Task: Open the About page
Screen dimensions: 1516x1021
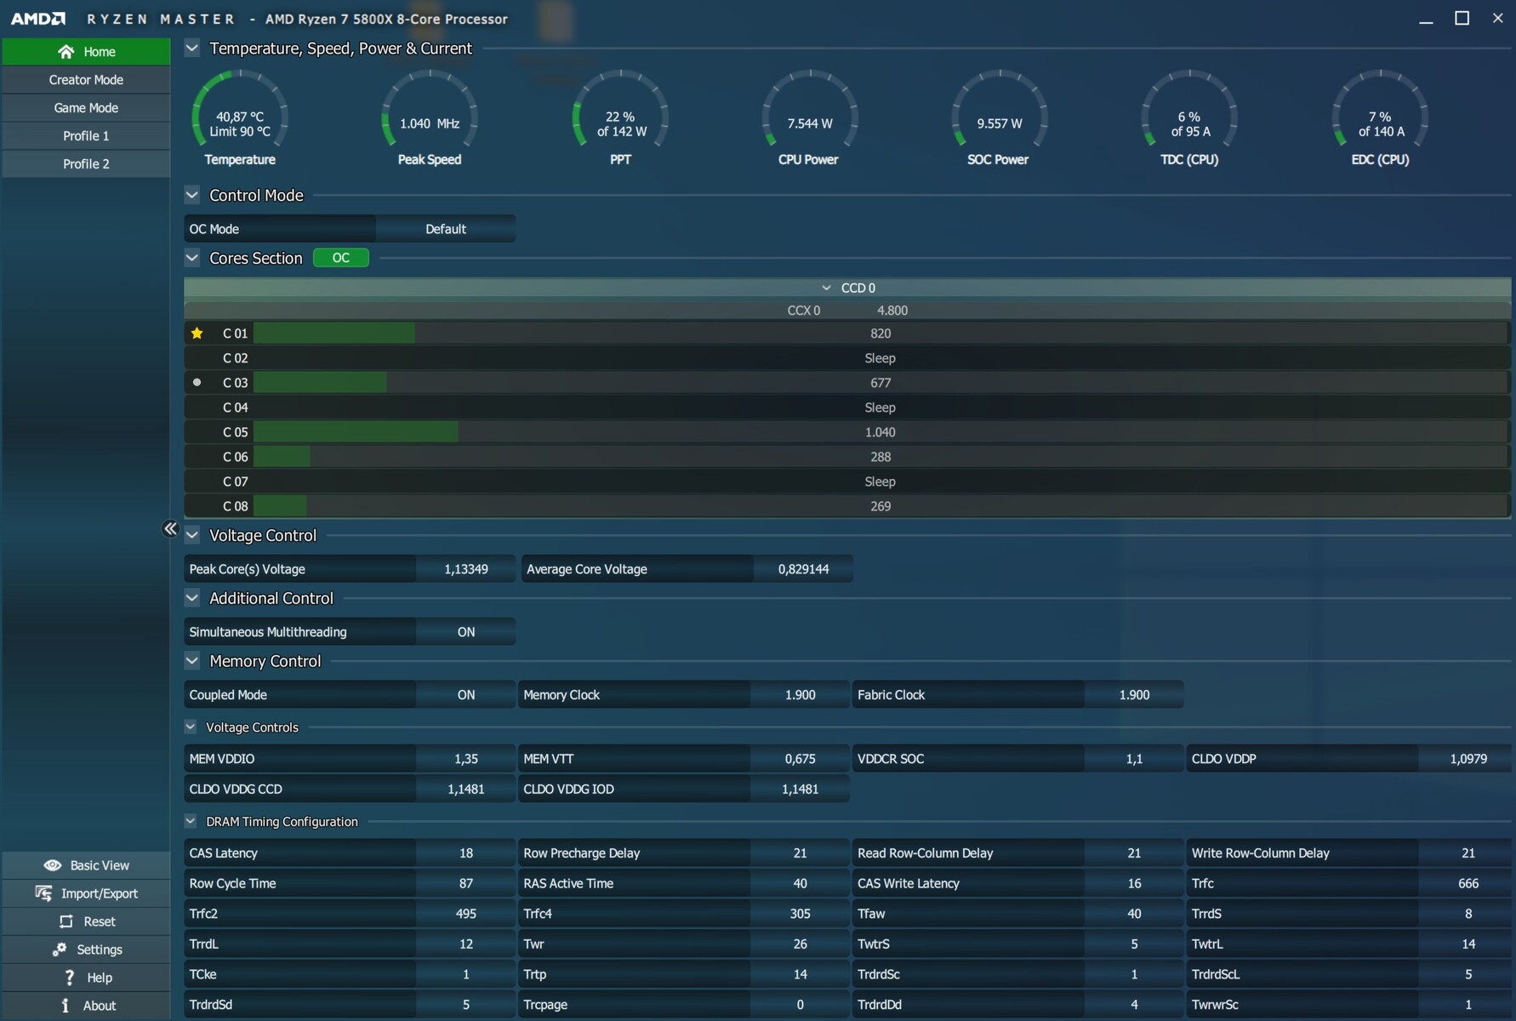Action: [86, 1006]
